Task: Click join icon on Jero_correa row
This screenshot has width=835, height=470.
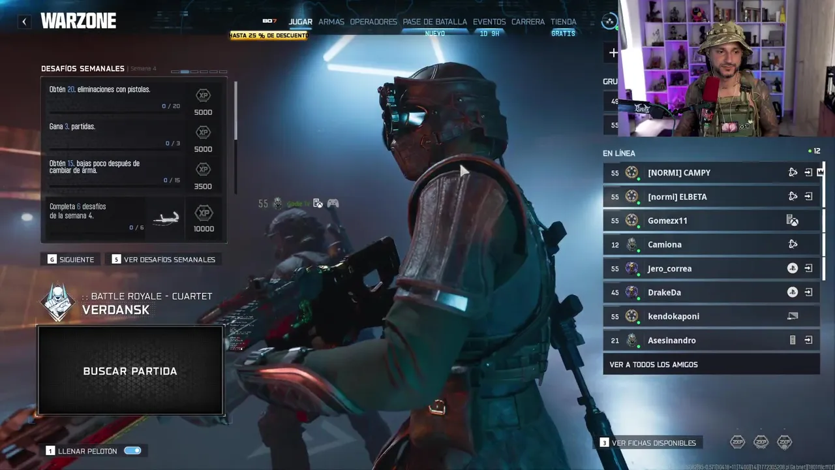Action: pos(808,268)
